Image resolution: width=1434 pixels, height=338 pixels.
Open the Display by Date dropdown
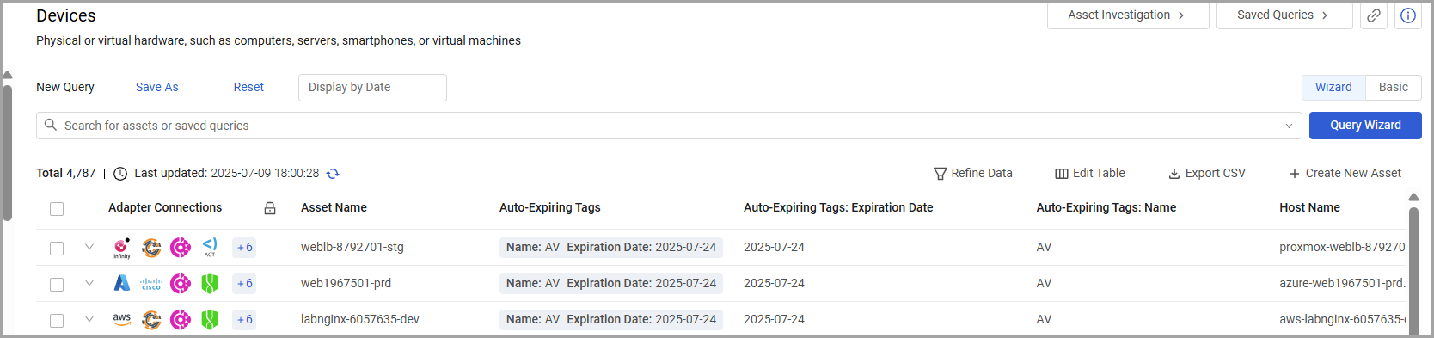pos(372,88)
